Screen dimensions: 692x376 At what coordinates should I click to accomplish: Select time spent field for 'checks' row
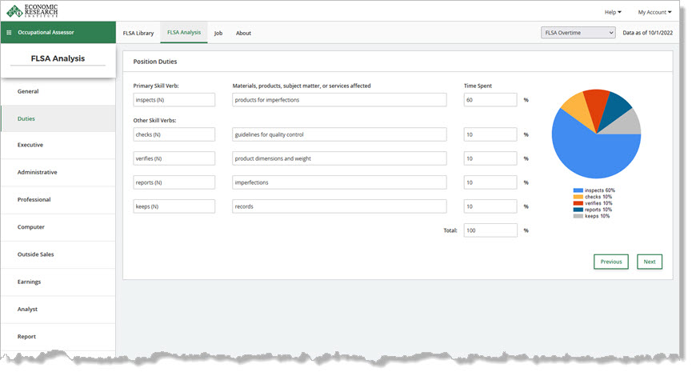coord(490,134)
